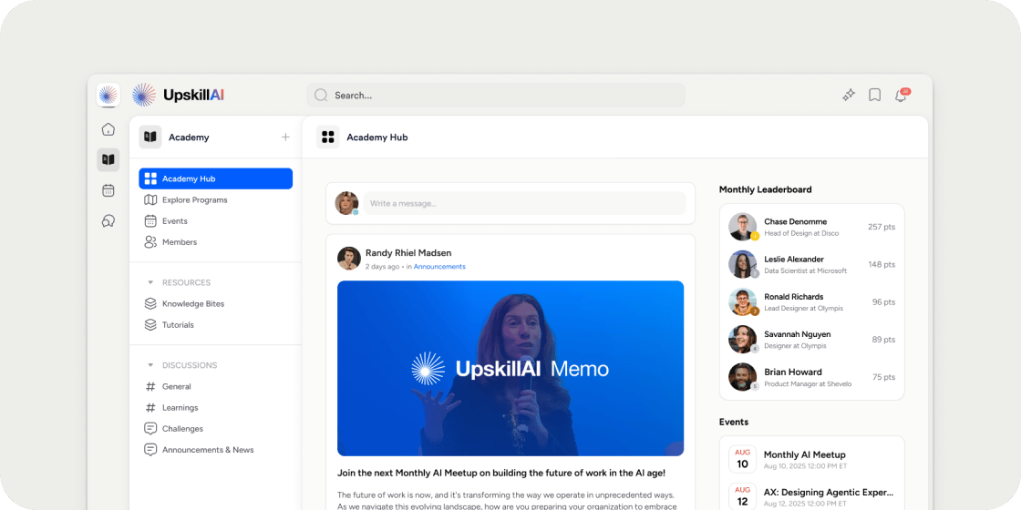
Task: Click the AUG 12 date badge
Action: pyautogui.click(x=742, y=496)
